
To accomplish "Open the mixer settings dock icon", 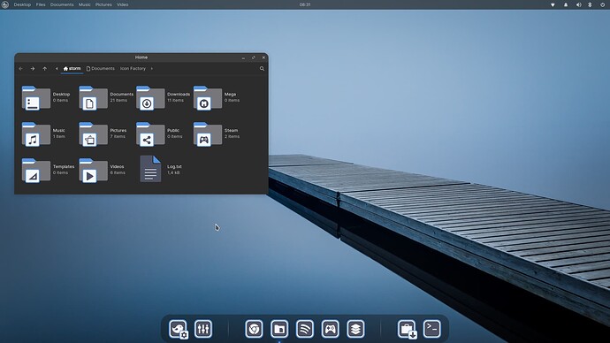I will tap(203, 329).
